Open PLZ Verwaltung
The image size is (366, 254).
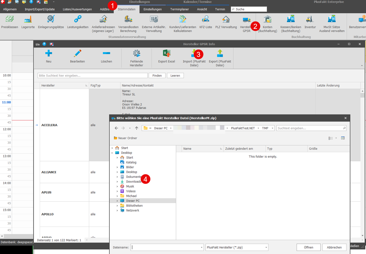click(226, 23)
